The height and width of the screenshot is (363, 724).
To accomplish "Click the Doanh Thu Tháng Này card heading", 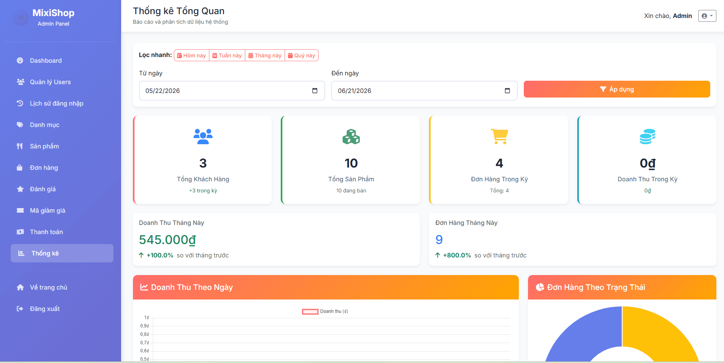I will [x=172, y=223].
